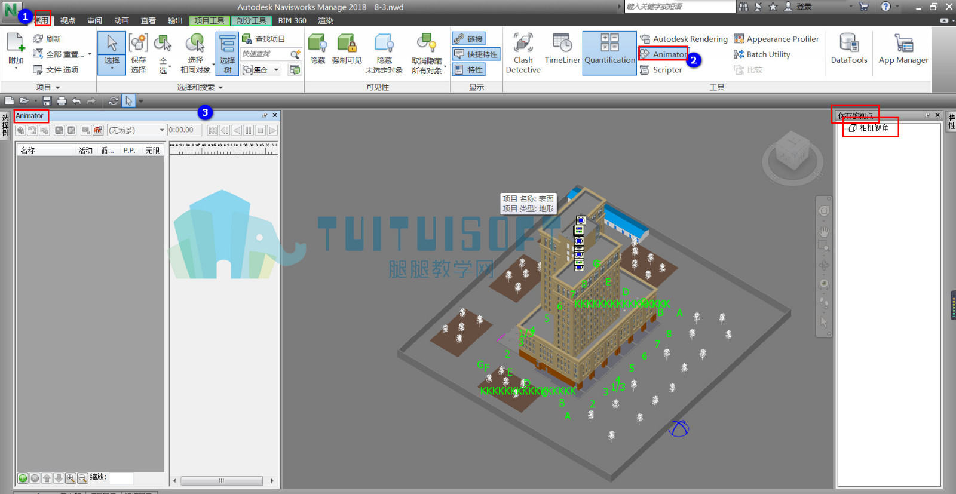This screenshot has width=956, height=494.
Task: Click the Hide objects icon
Action: point(317,49)
